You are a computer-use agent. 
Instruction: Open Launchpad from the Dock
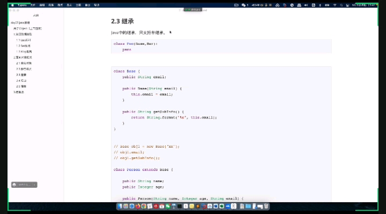point(125,206)
